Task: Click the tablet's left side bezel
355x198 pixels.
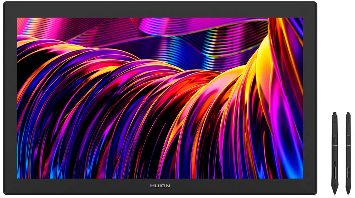Action: coord(10,98)
